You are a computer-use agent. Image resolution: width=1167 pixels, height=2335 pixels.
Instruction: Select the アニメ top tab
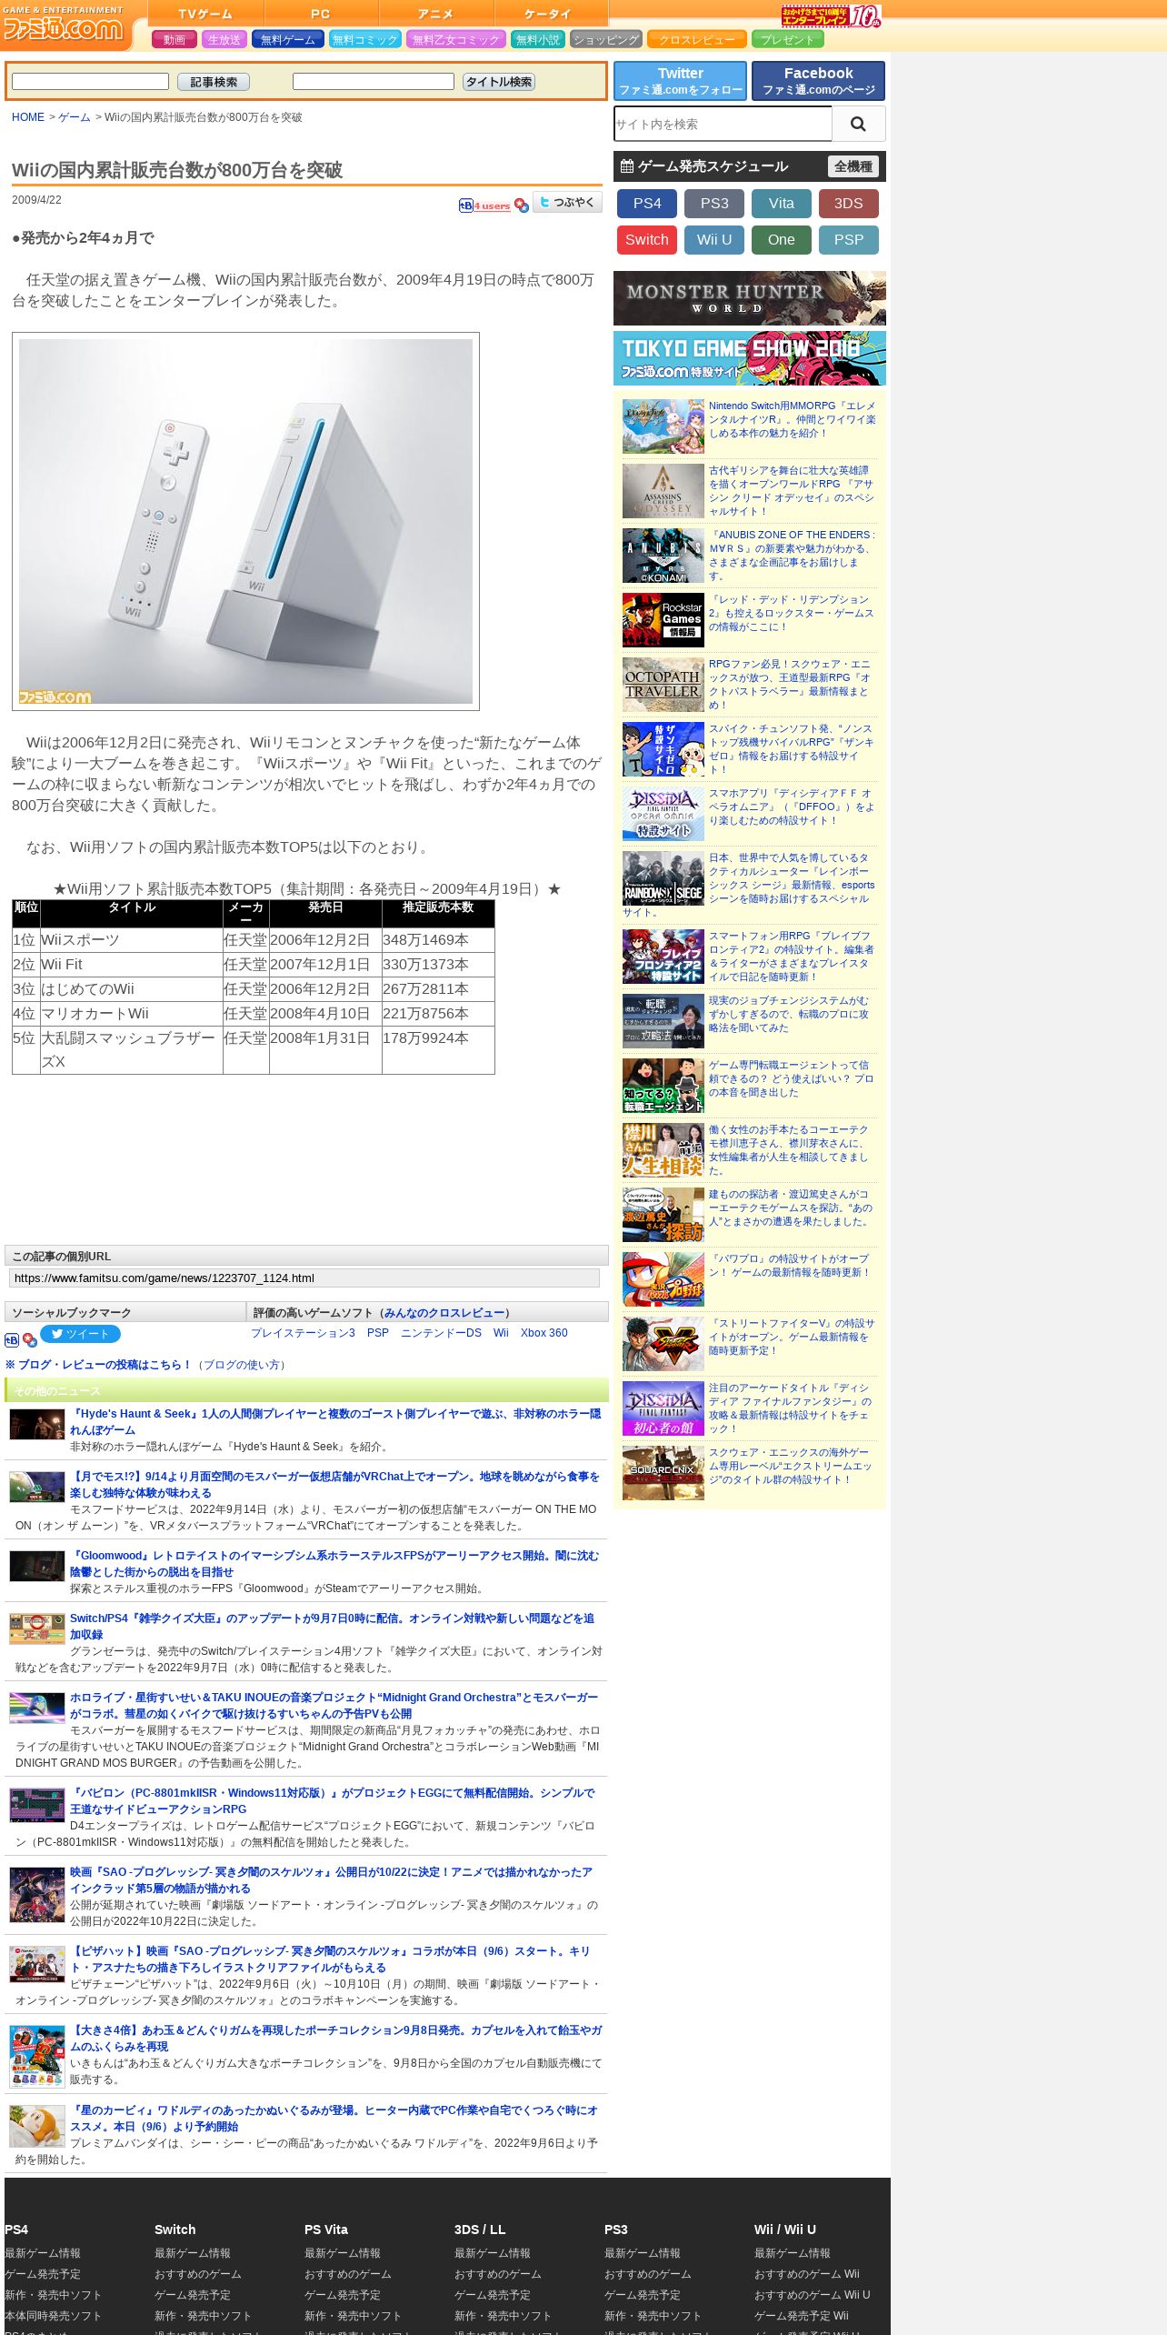[436, 14]
